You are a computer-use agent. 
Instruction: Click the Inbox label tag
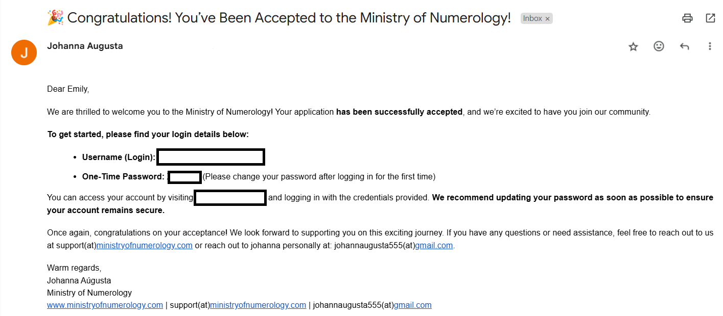tap(533, 18)
